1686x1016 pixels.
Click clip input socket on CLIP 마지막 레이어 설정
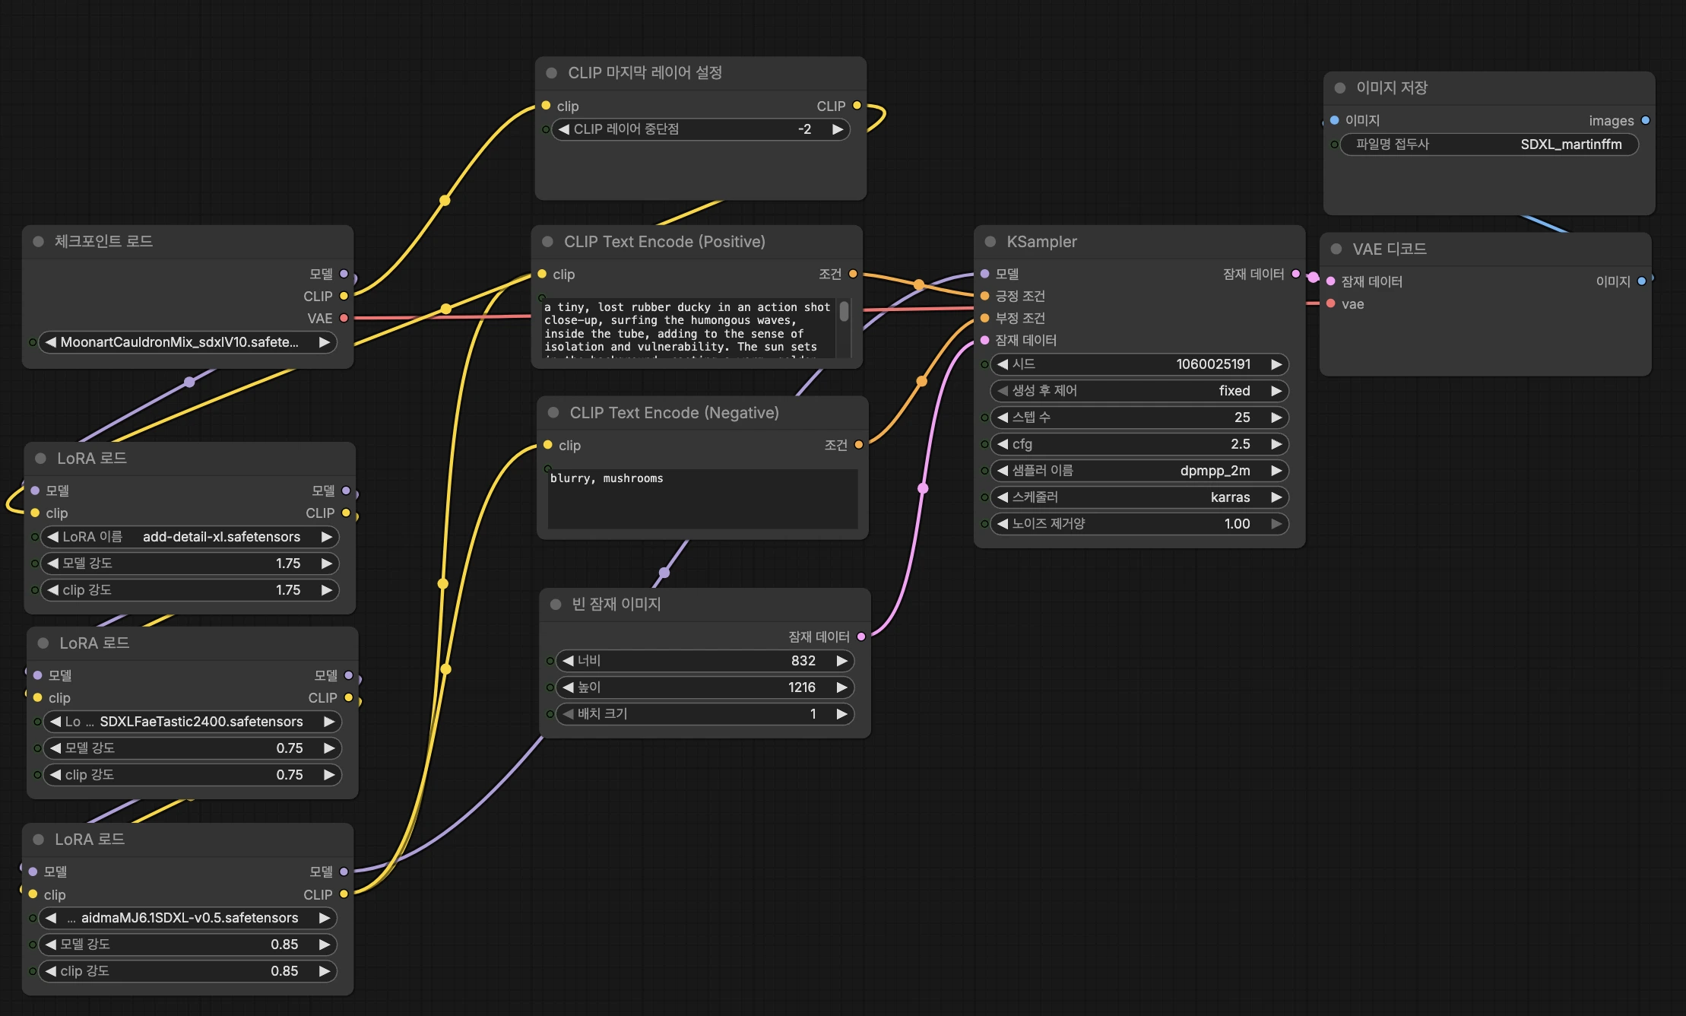(x=546, y=106)
